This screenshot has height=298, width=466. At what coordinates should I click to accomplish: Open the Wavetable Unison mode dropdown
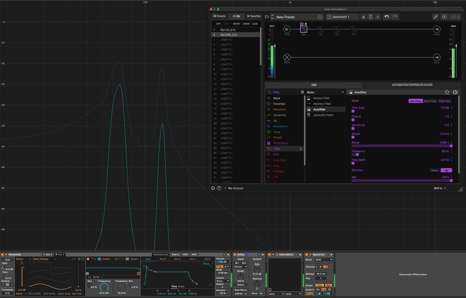pyautogui.click(x=222, y=281)
